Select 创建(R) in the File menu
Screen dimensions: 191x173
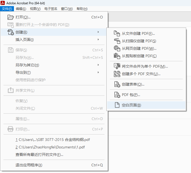point(54,32)
